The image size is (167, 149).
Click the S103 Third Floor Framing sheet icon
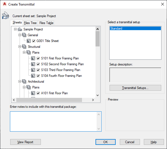click(x=33, y=70)
